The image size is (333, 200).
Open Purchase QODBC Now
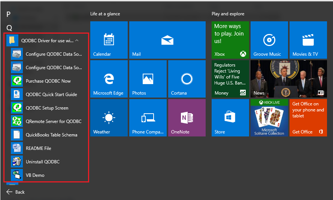(x=46, y=81)
